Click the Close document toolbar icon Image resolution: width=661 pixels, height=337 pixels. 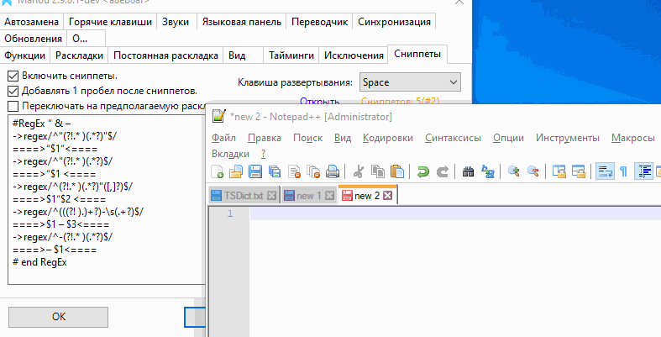coord(294,171)
